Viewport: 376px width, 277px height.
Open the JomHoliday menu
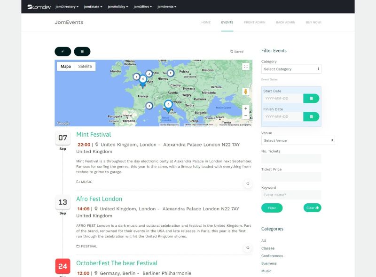click(117, 7)
